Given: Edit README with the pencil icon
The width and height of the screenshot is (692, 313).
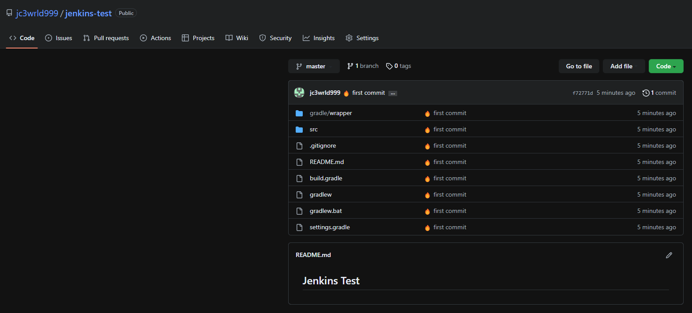Looking at the screenshot, I should [669, 255].
